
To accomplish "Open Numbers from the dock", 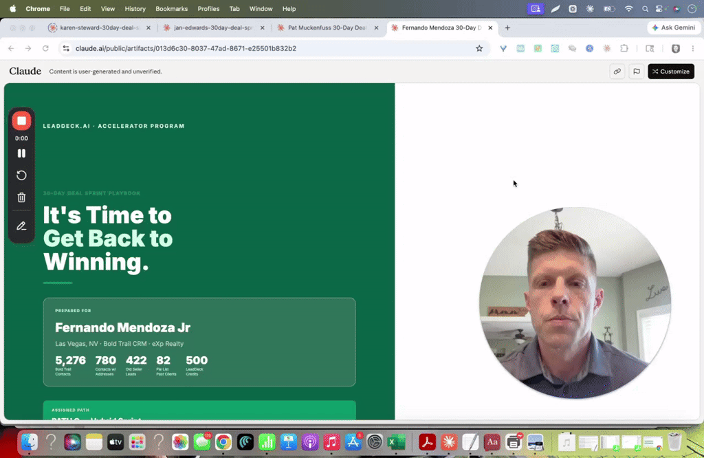I will point(267,442).
